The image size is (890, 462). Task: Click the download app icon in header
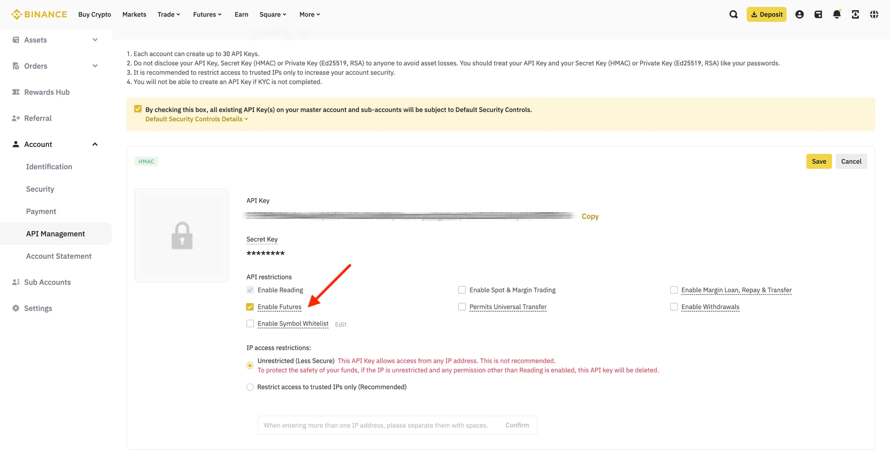point(855,14)
